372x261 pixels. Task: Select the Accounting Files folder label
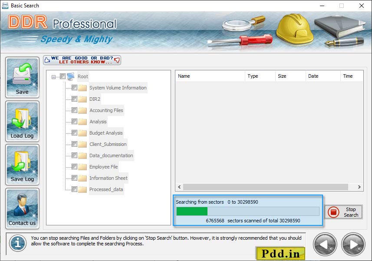click(x=106, y=110)
